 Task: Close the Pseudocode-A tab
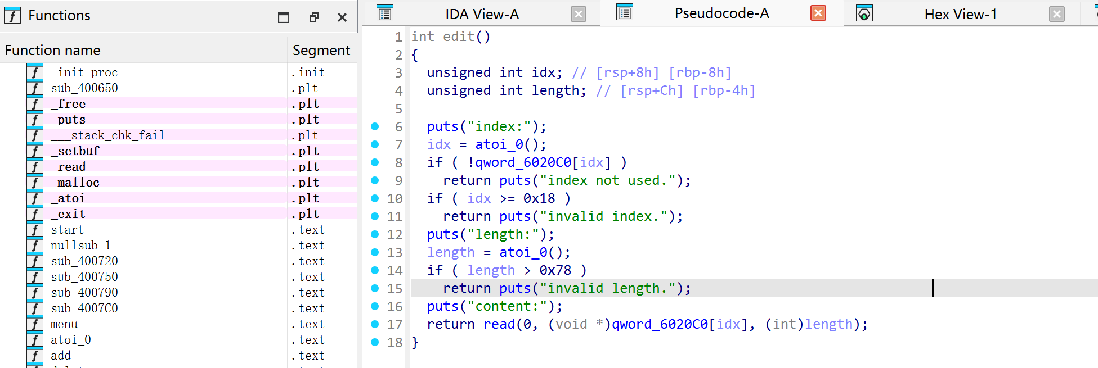pyautogui.click(x=818, y=13)
